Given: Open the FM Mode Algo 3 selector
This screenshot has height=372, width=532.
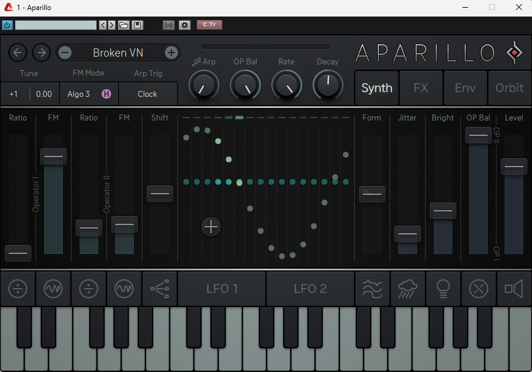Looking at the screenshot, I should click(x=79, y=94).
